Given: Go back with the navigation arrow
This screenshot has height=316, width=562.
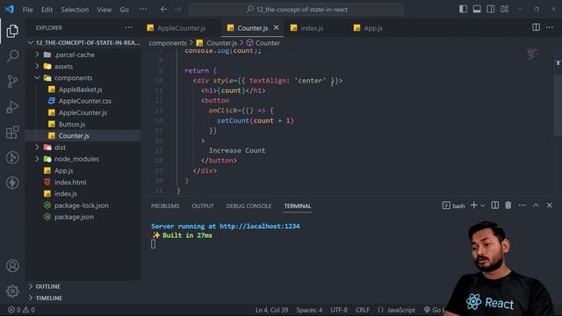Looking at the screenshot, I should (164, 10).
